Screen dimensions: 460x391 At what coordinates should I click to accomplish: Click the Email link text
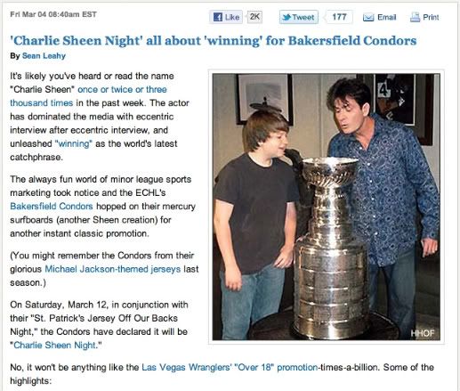click(x=387, y=17)
